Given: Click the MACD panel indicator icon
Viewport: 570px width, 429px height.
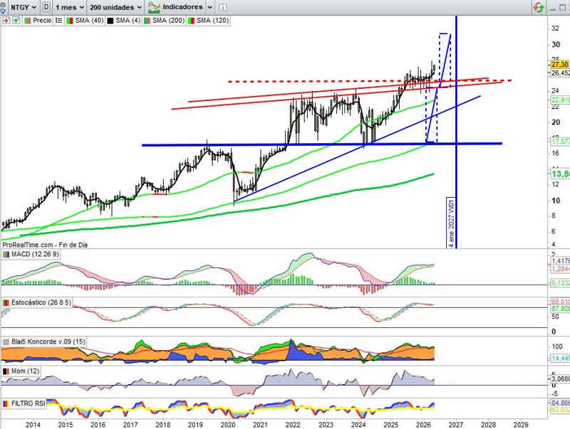Looking at the screenshot, I should pyautogui.click(x=6, y=255).
